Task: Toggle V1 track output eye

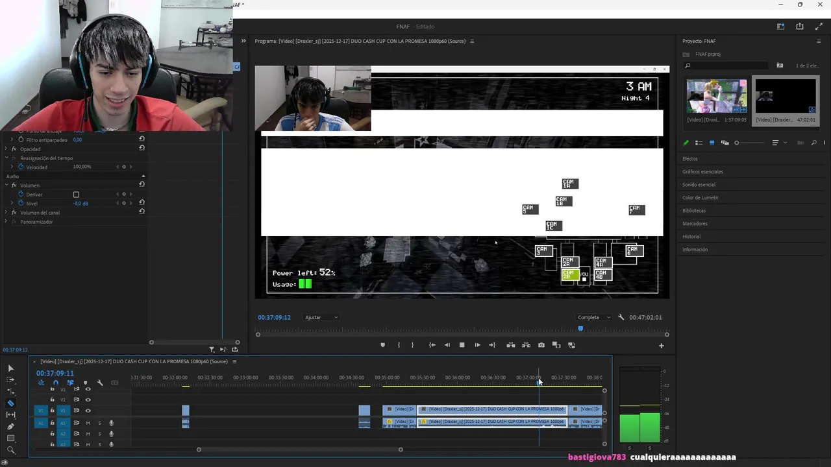Action: coord(88,411)
